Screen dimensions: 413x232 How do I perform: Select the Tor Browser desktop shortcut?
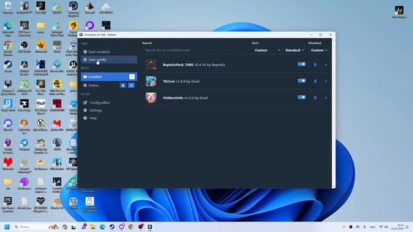[x=25, y=183]
